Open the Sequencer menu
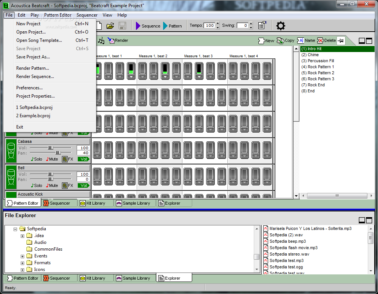This screenshot has height=294, width=378. point(87,15)
